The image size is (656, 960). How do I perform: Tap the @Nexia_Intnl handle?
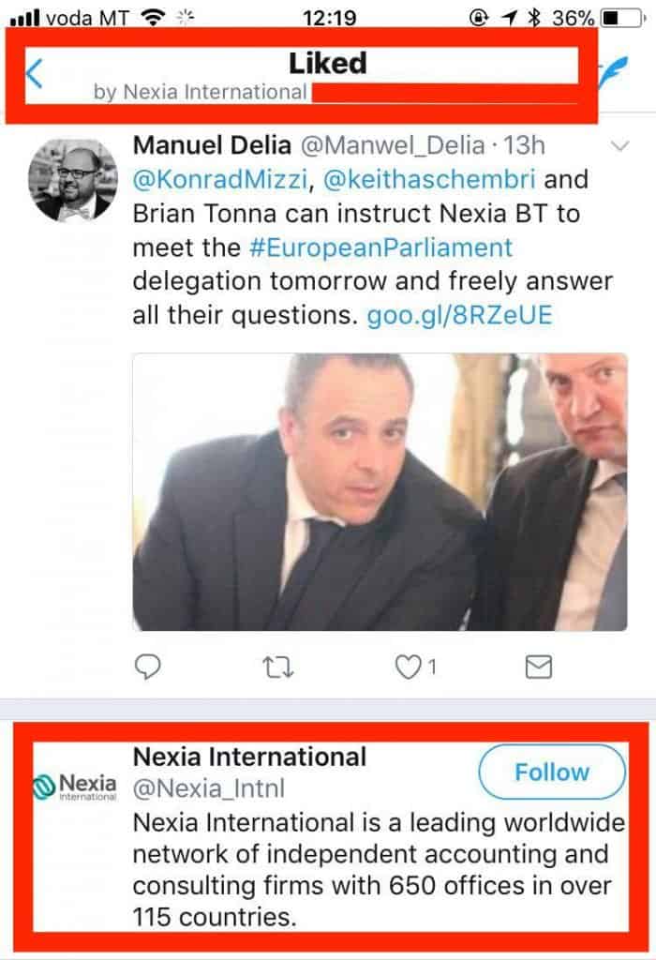pos(209,788)
